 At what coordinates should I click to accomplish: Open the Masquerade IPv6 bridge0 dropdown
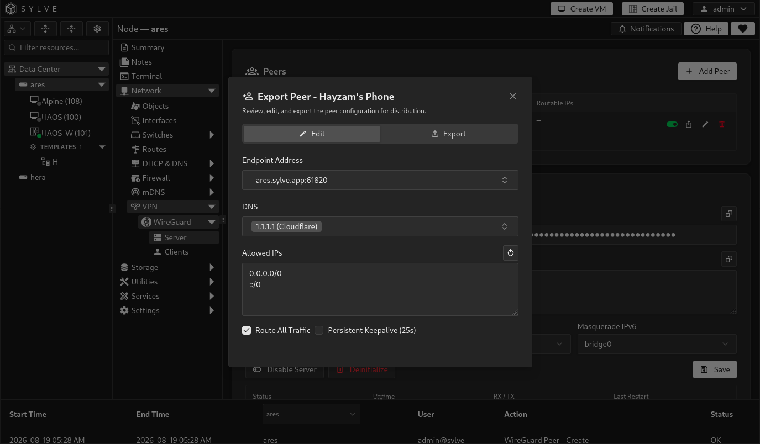pyautogui.click(x=657, y=344)
